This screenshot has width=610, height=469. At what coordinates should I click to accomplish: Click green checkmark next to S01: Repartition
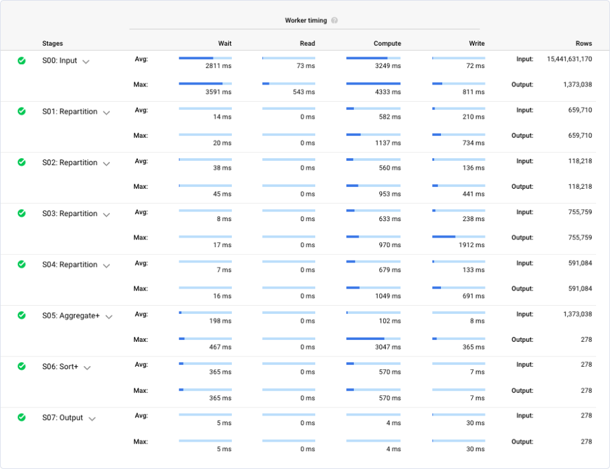click(22, 111)
